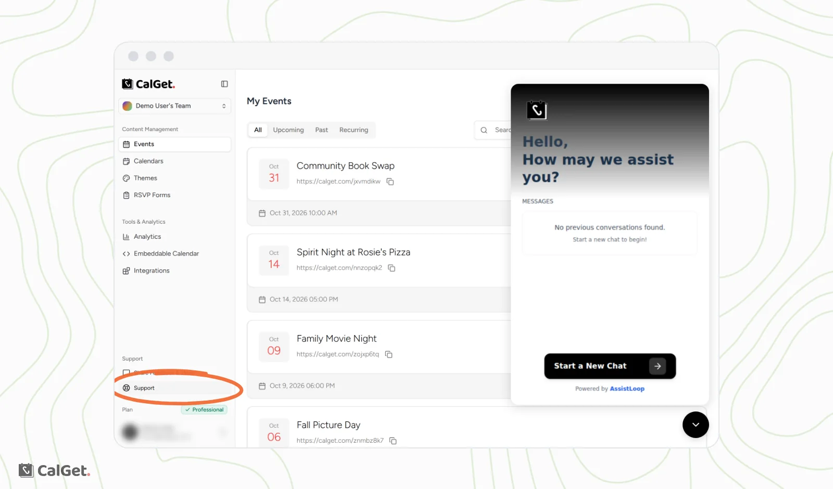Open Integrations in the sidebar
This screenshot has height=489, width=833.
coord(175,271)
